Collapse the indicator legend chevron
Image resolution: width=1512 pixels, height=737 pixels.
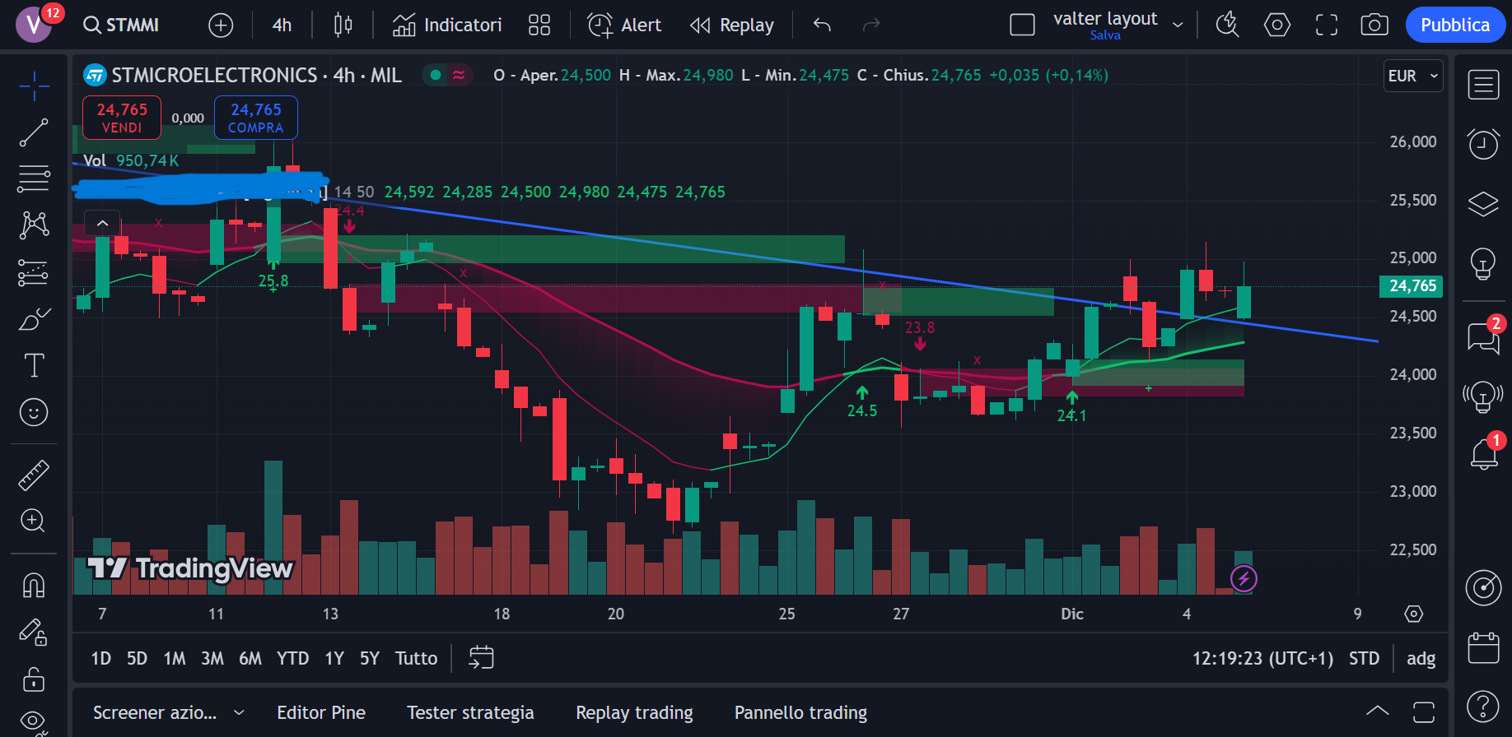click(102, 223)
